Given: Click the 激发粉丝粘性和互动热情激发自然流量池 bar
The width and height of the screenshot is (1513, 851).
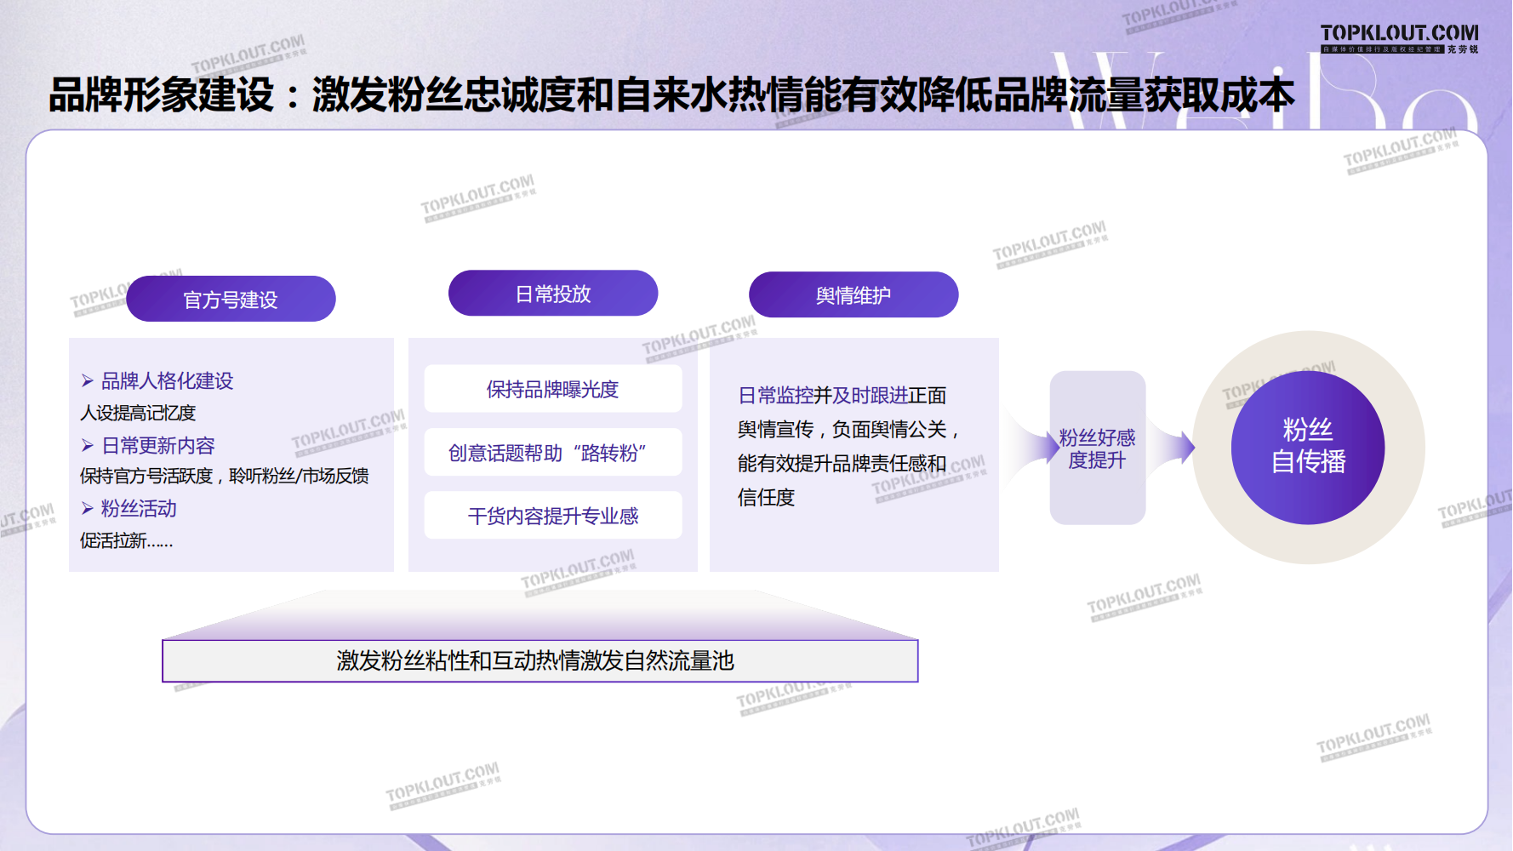Looking at the screenshot, I should (x=540, y=661).
